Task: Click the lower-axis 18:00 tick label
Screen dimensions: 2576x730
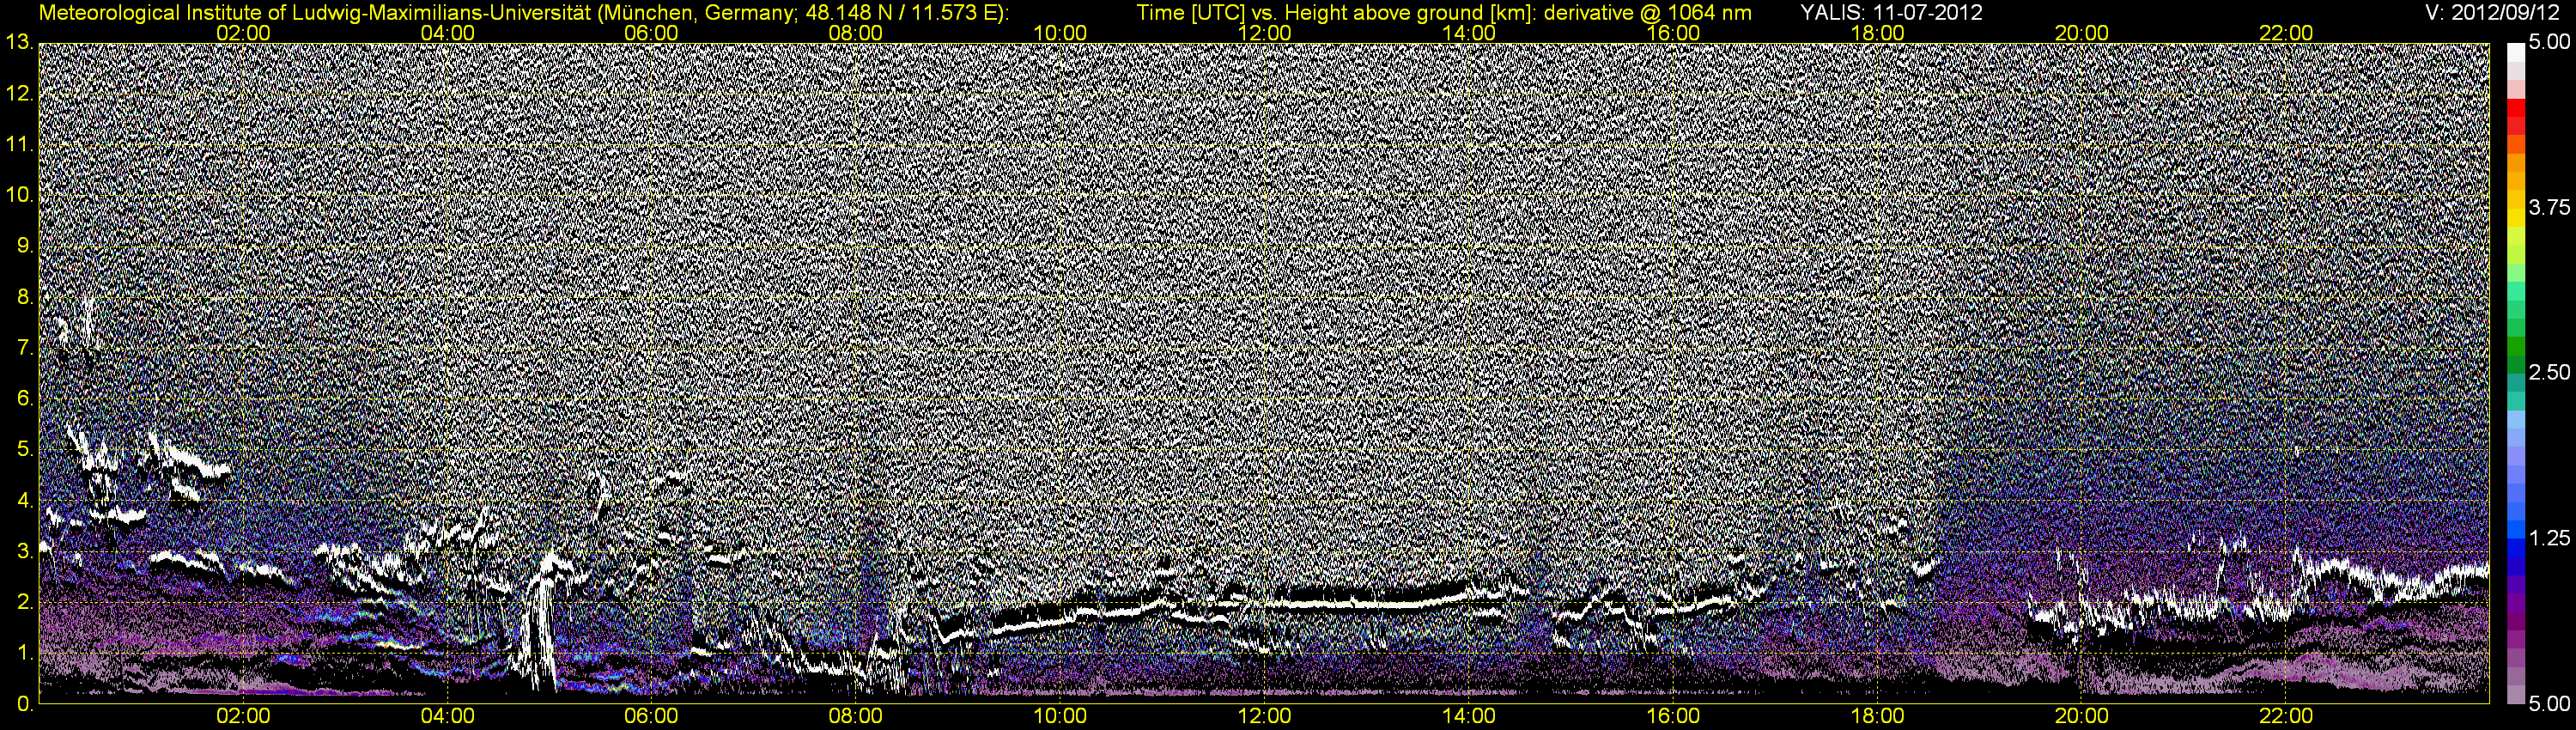Action: tap(1877, 717)
